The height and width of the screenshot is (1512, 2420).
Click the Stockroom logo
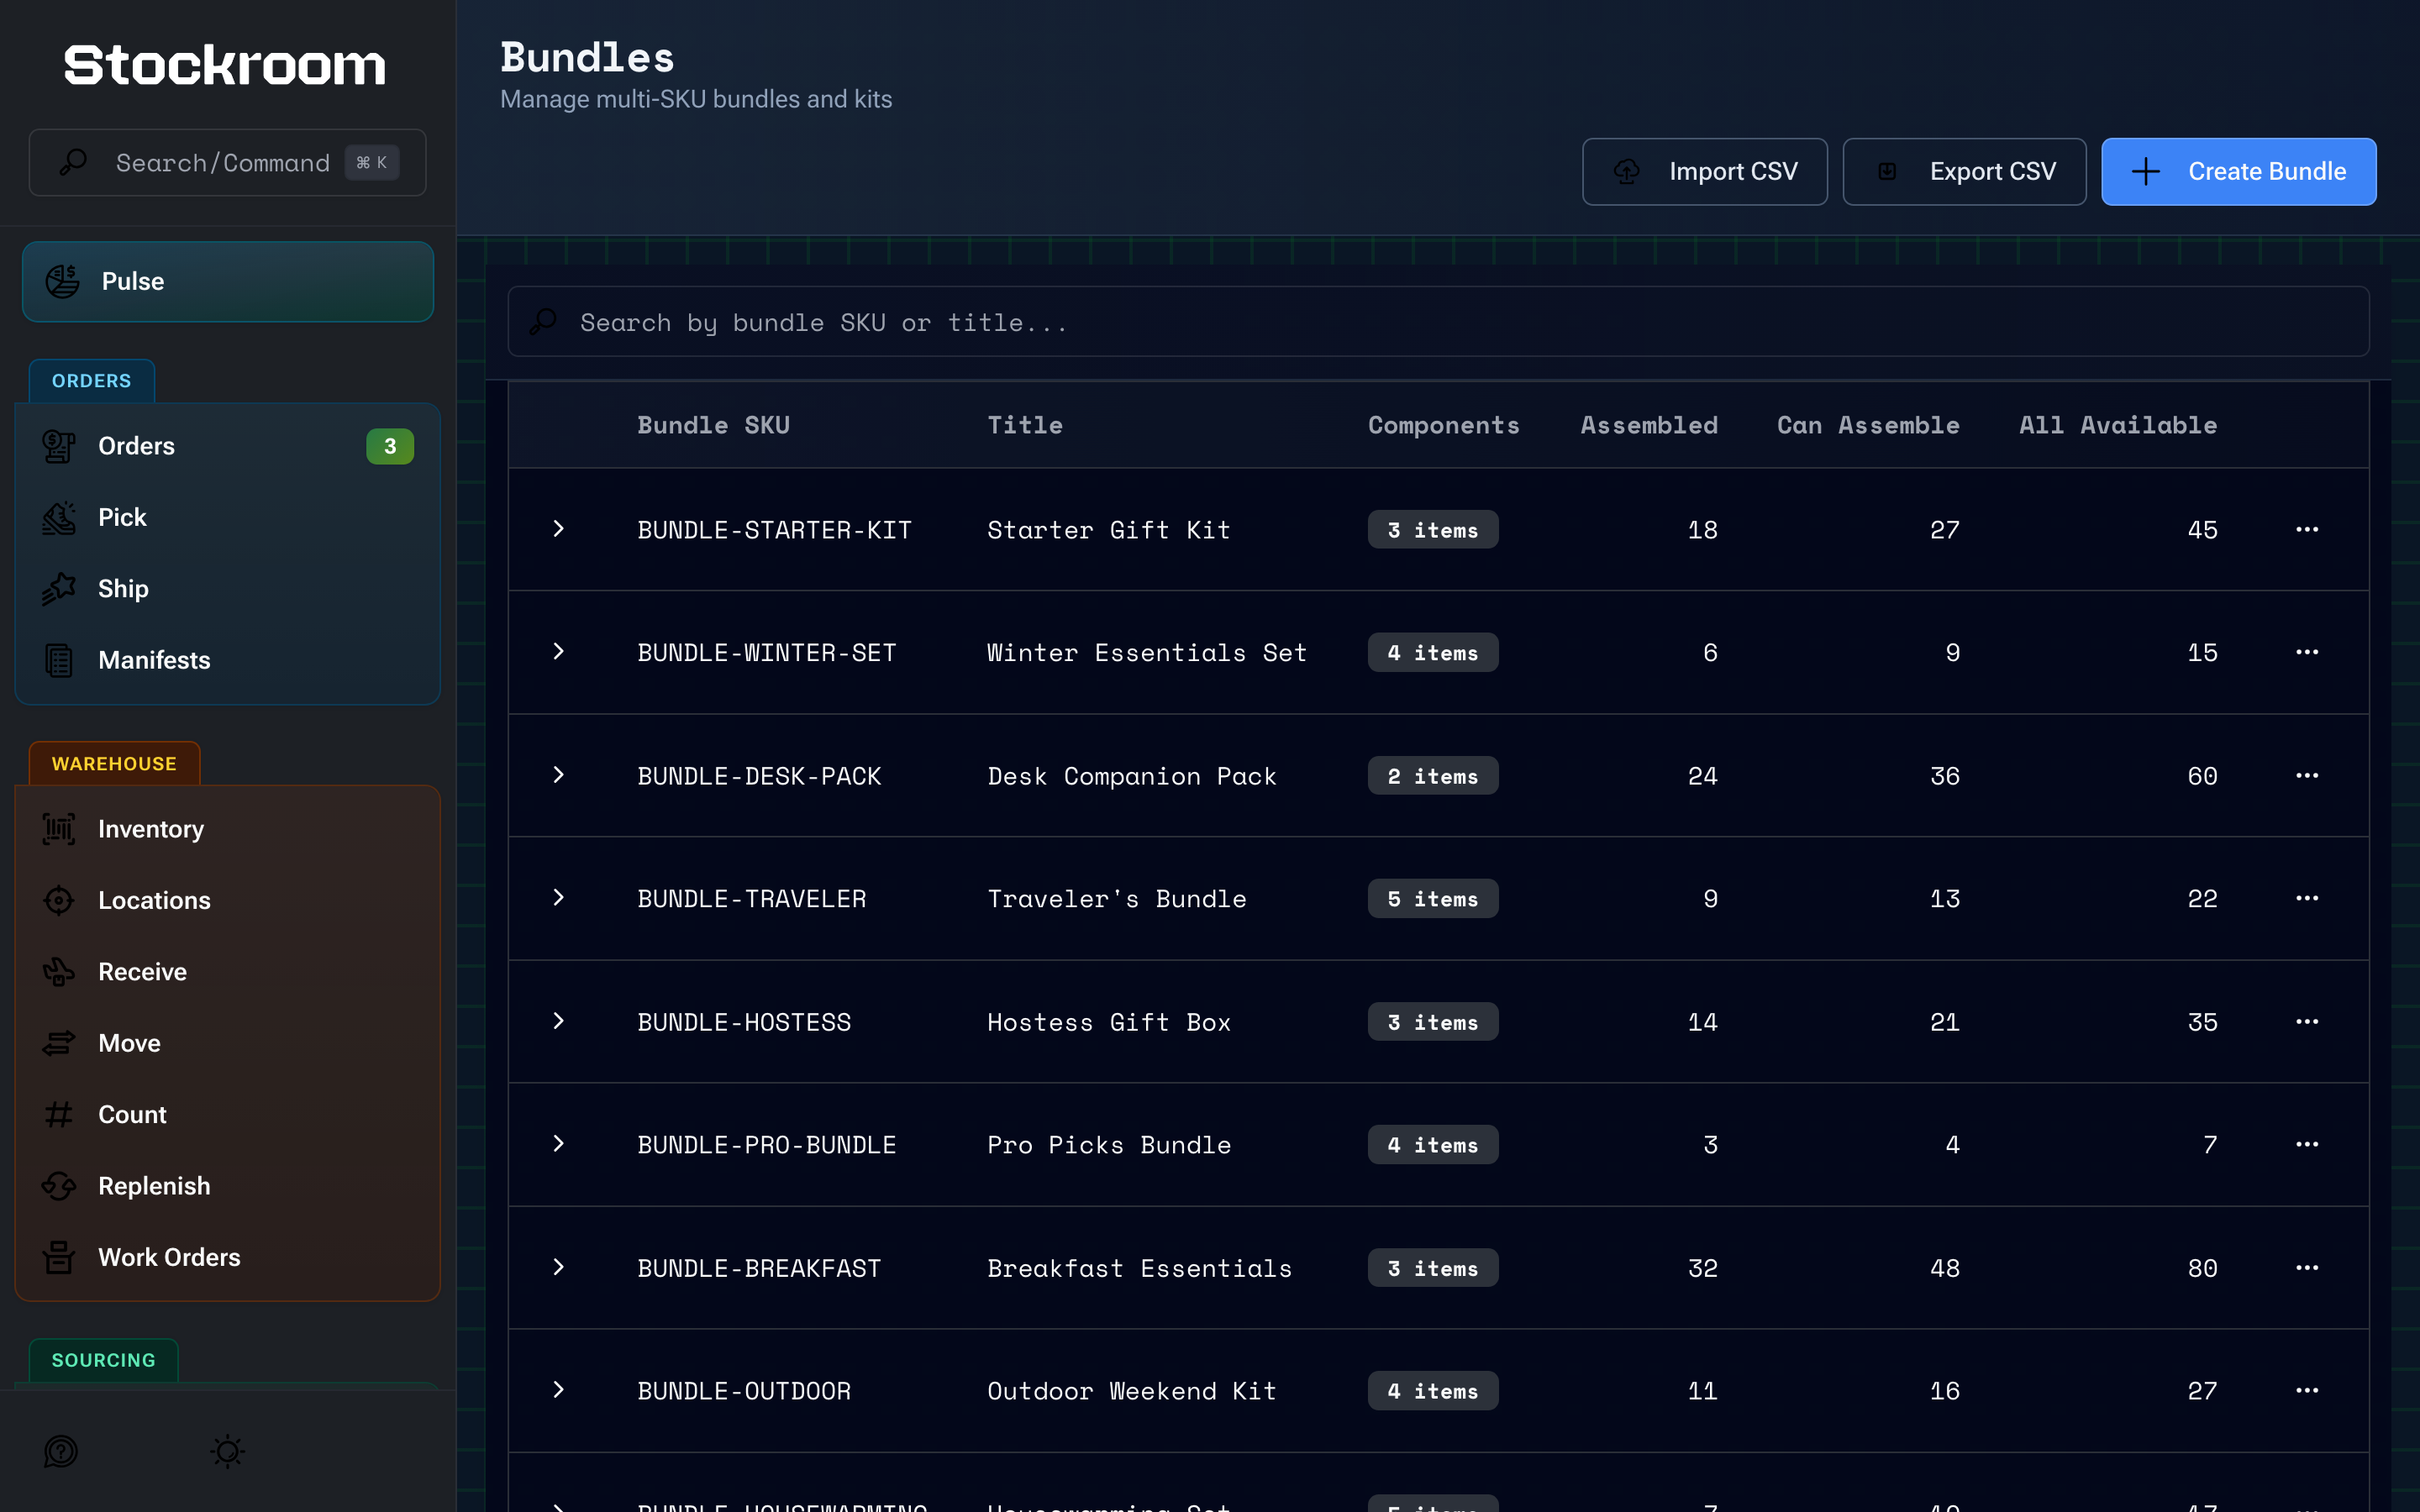[x=225, y=65]
